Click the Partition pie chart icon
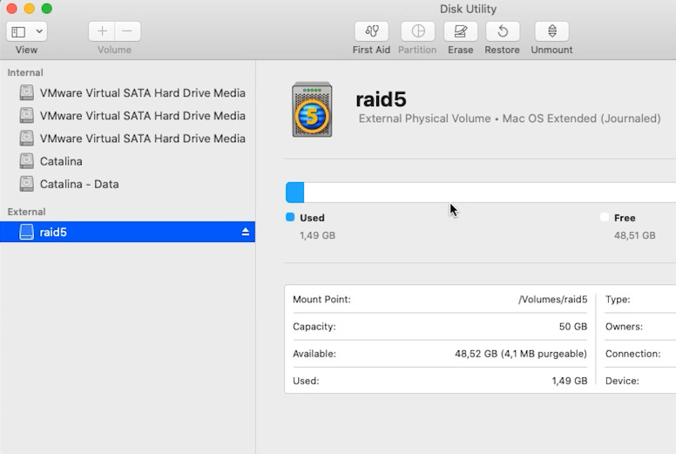 pos(418,31)
